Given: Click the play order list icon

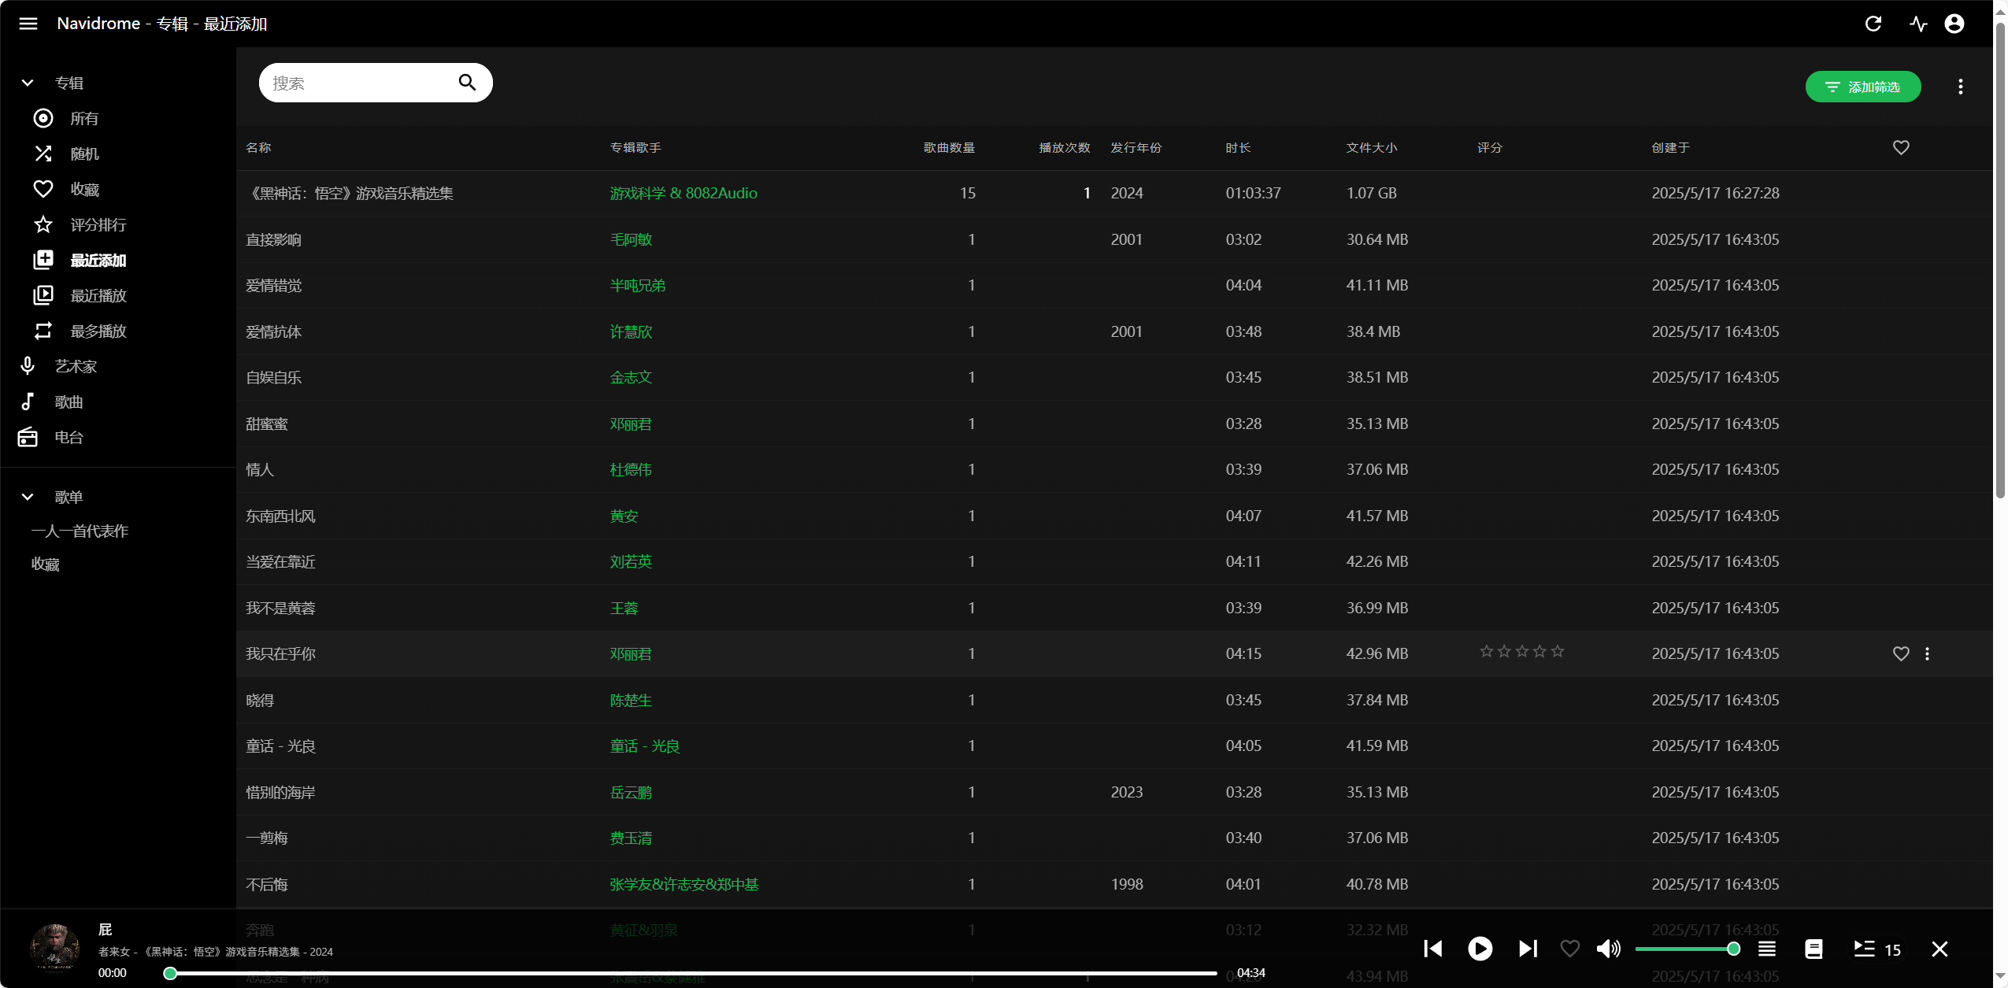Looking at the screenshot, I should pos(1767,949).
